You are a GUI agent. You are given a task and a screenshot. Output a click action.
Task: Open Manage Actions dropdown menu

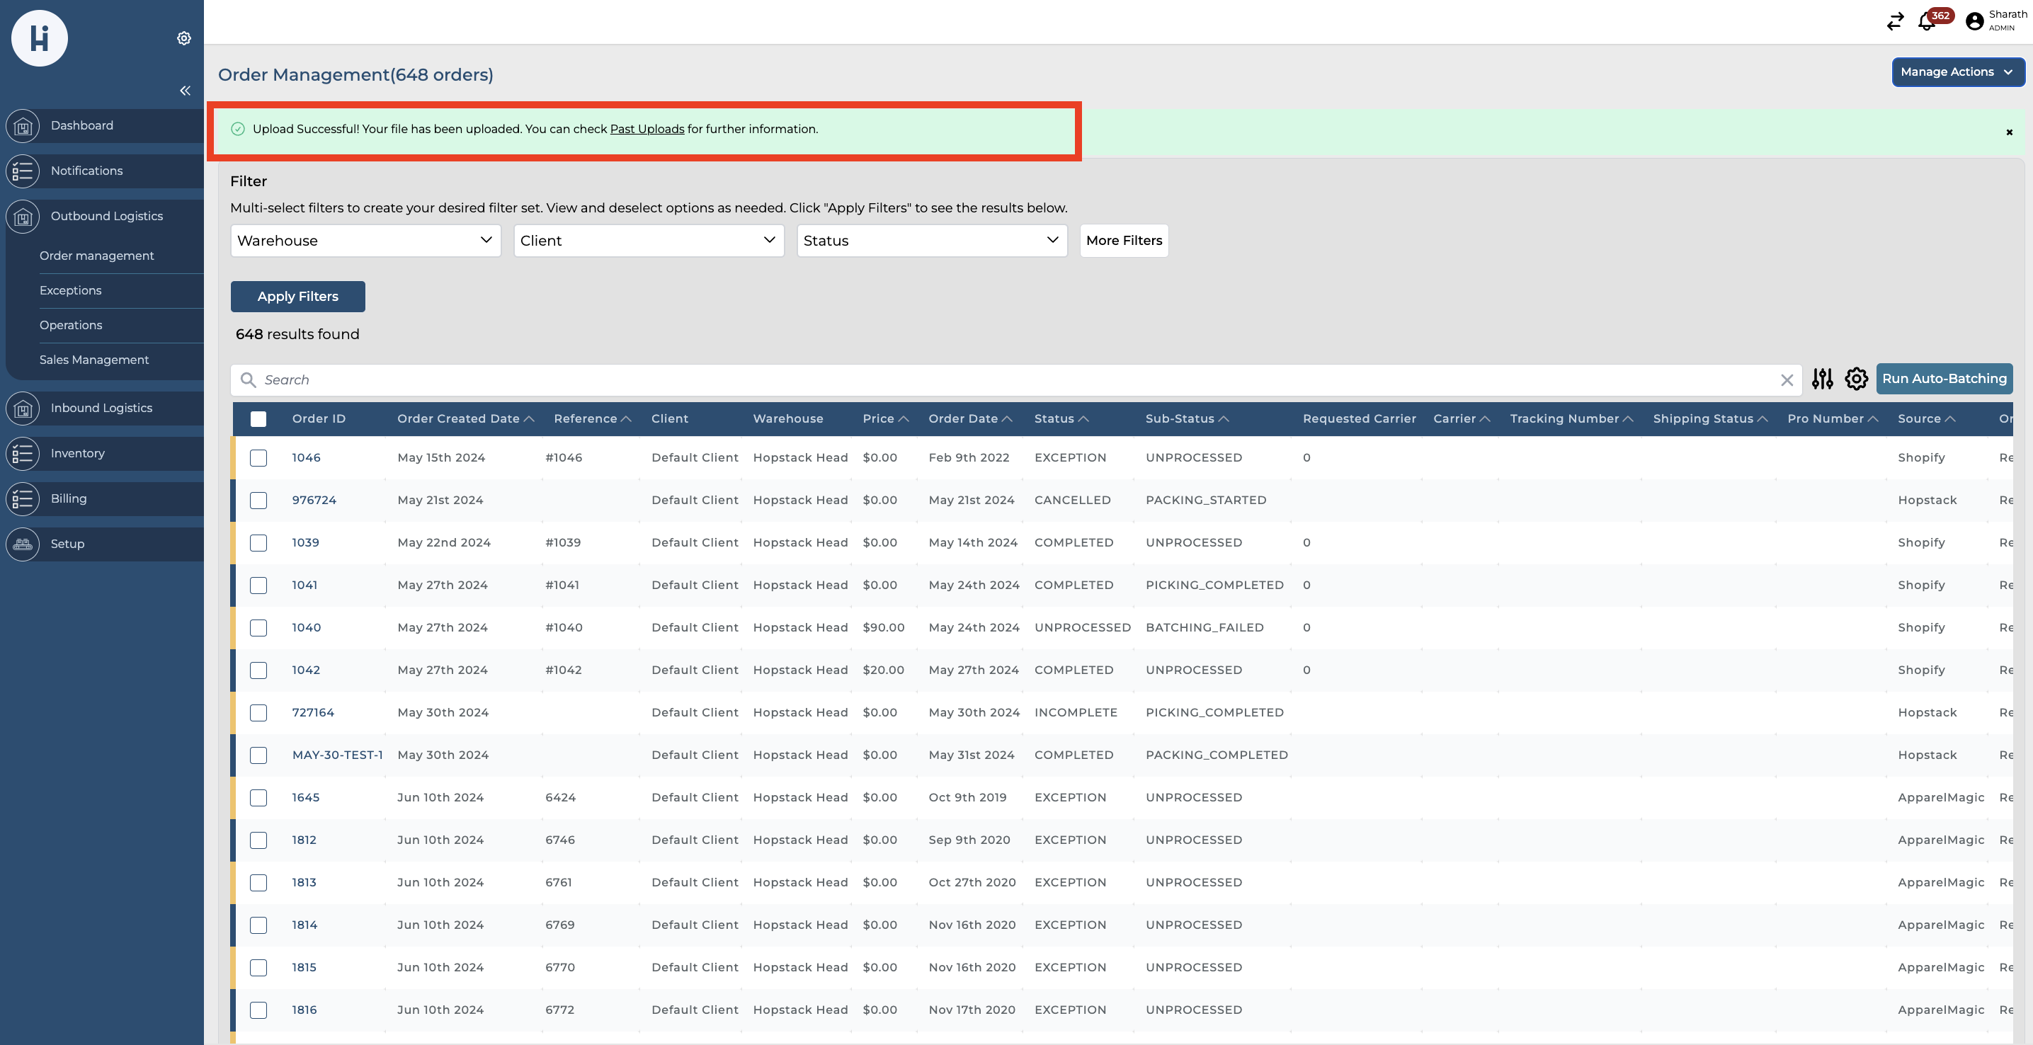pos(1957,72)
